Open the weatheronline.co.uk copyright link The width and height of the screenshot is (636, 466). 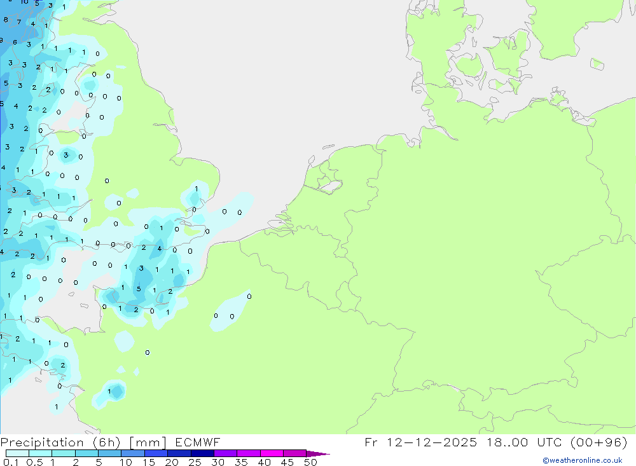pos(582,460)
